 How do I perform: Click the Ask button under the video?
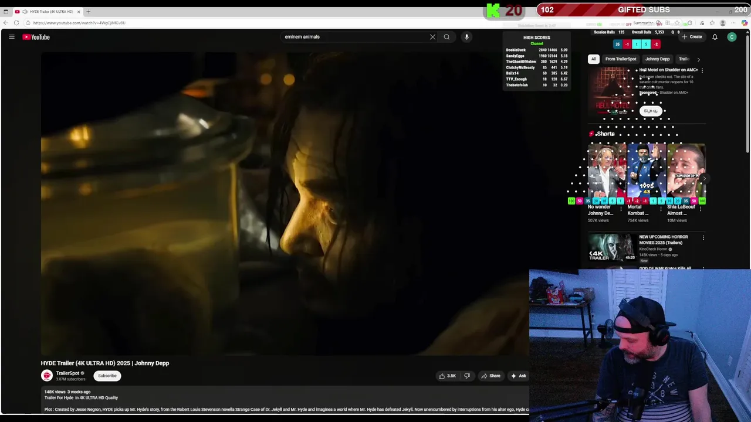[519, 376]
